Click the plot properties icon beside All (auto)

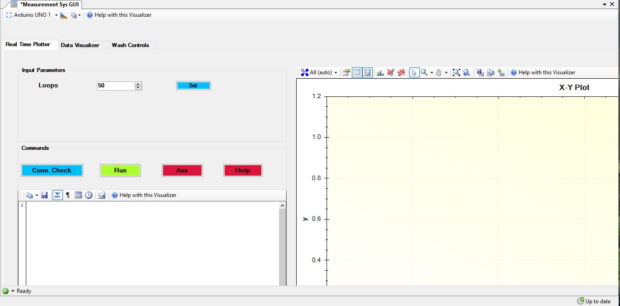pyautogui.click(x=346, y=72)
